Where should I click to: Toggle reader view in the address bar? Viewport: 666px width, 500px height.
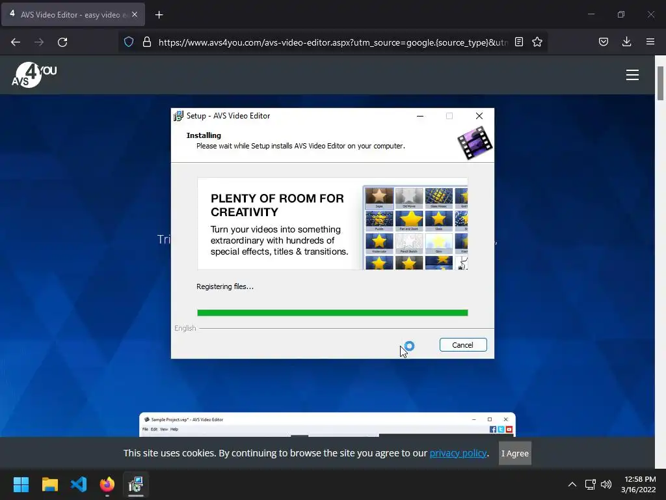[519, 42]
